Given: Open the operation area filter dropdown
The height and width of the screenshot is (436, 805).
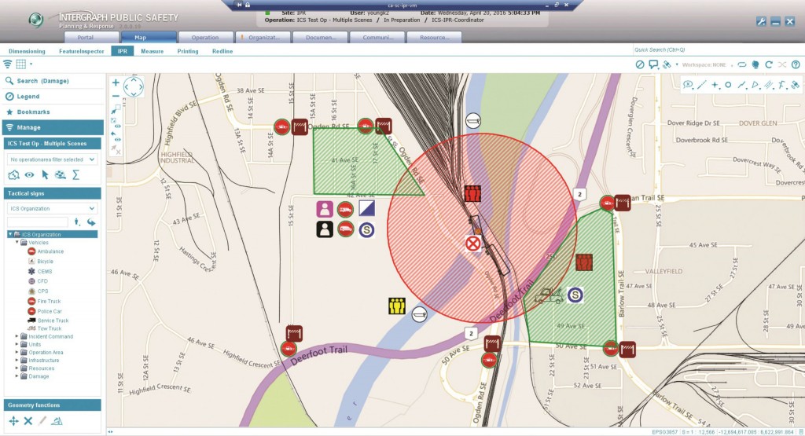Looking at the screenshot, I should (x=52, y=159).
